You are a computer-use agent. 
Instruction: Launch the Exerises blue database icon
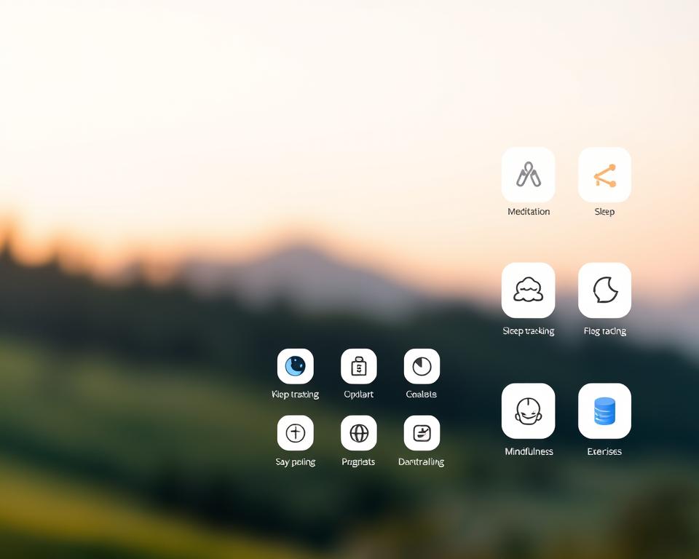[x=604, y=411]
